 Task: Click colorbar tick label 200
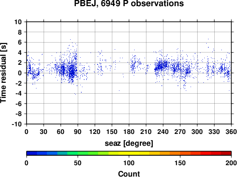pyautogui.click(x=231, y=163)
